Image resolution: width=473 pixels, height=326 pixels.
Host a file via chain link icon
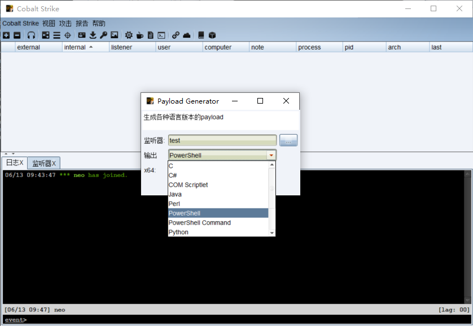[176, 35]
